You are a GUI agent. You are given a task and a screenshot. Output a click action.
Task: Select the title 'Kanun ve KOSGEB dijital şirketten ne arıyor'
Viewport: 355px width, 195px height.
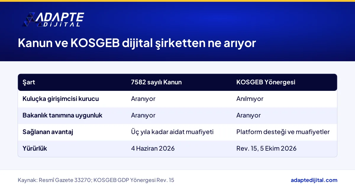click(137, 43)
